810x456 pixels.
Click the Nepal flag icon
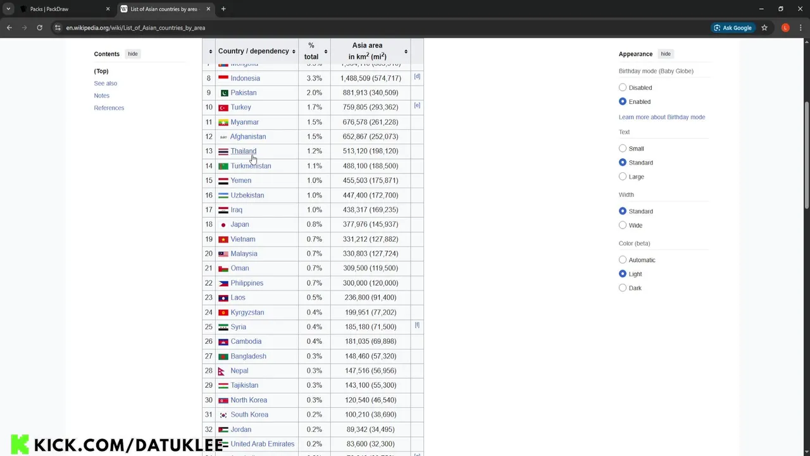(221, 371)
